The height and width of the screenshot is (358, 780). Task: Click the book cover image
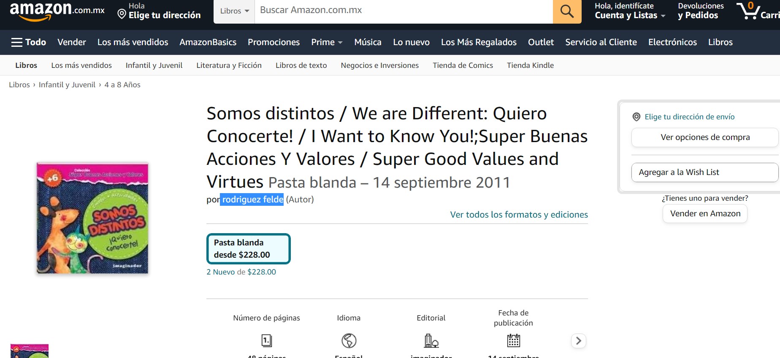(92, 218)
